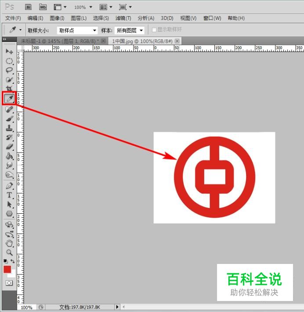Click the horizontal scrollbar left arrow
Image resolution: width=304 pixels, height=312 pixels.
[123, 307]
